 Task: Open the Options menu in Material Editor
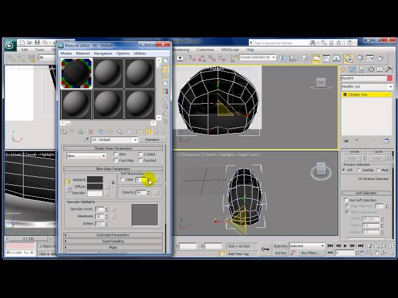pos(123,53)
